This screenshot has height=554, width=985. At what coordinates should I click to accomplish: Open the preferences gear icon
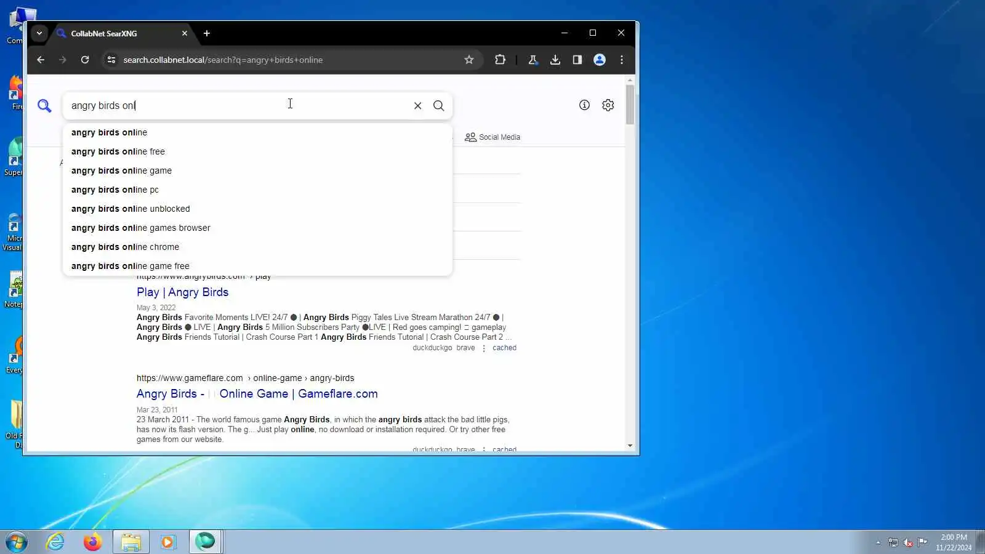tap(608, 105)
